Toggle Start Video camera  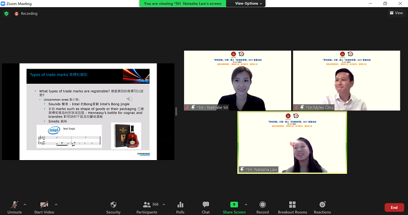[x=44, y=205]
